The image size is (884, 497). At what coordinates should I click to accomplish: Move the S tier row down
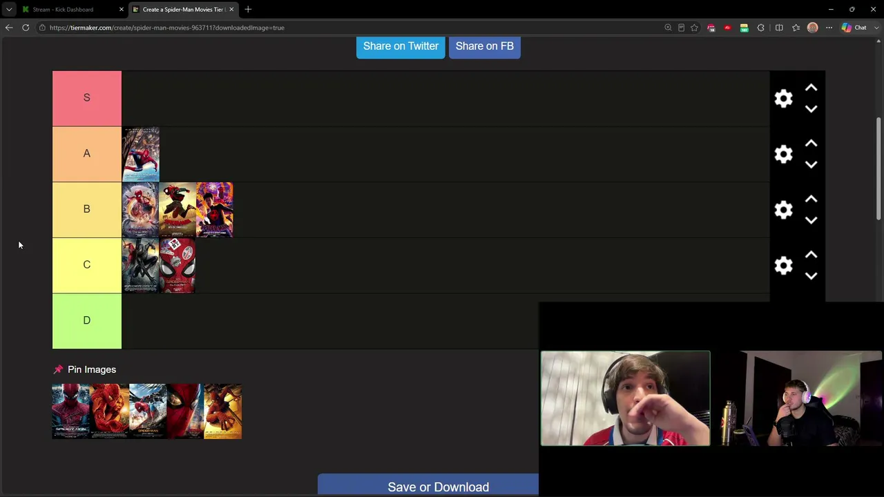tap(811, 109)
